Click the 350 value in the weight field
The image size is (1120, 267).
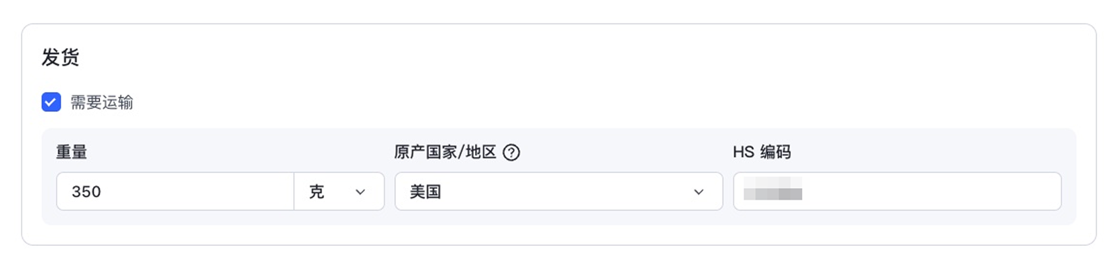(x=86, y=191)
